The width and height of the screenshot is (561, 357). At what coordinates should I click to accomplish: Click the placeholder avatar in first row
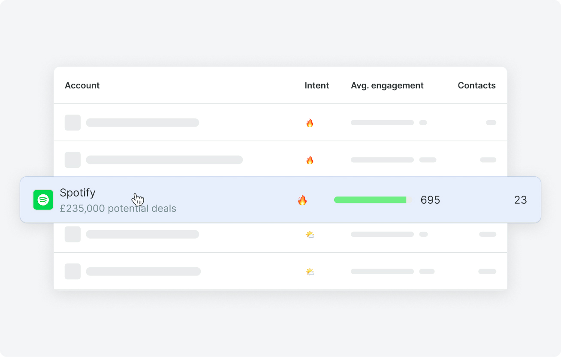(72, 123)
